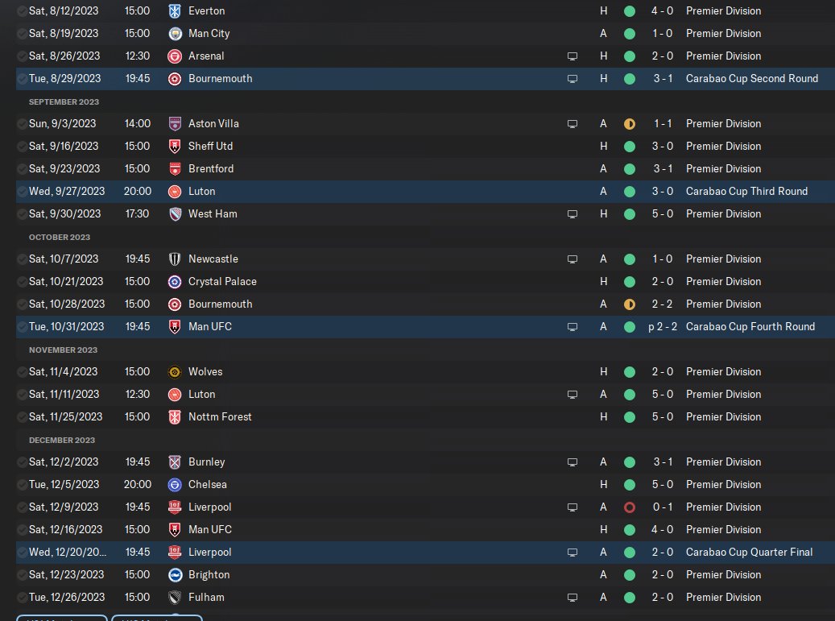The width and height of the screenshot is (835, 621).
Task: Click the TV icon for Burnley match
Action: pyautogui.click(x=573, y=462)
